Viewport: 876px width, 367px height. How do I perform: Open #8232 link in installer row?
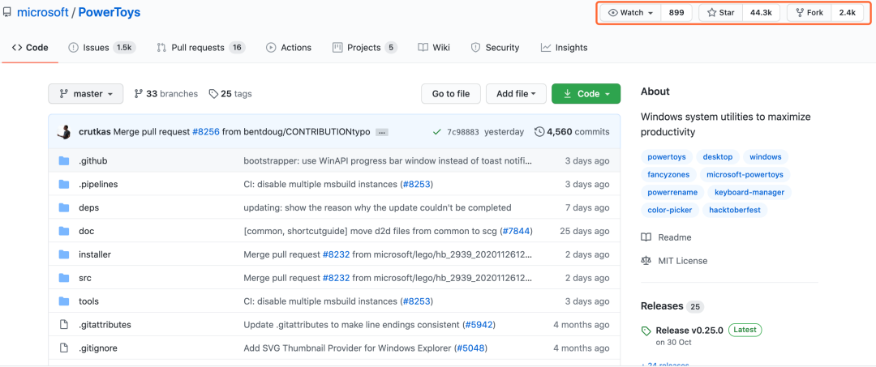point(337,254)
